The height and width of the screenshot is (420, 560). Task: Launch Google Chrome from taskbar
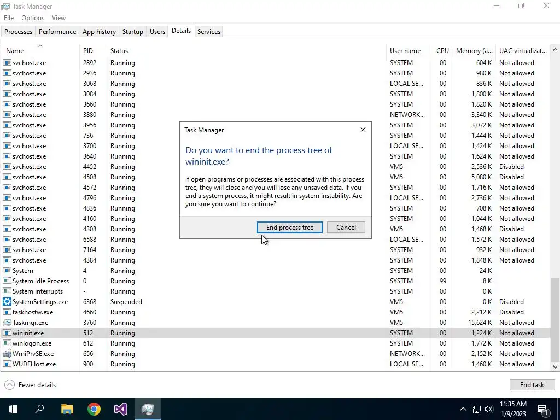pos(94,409)
